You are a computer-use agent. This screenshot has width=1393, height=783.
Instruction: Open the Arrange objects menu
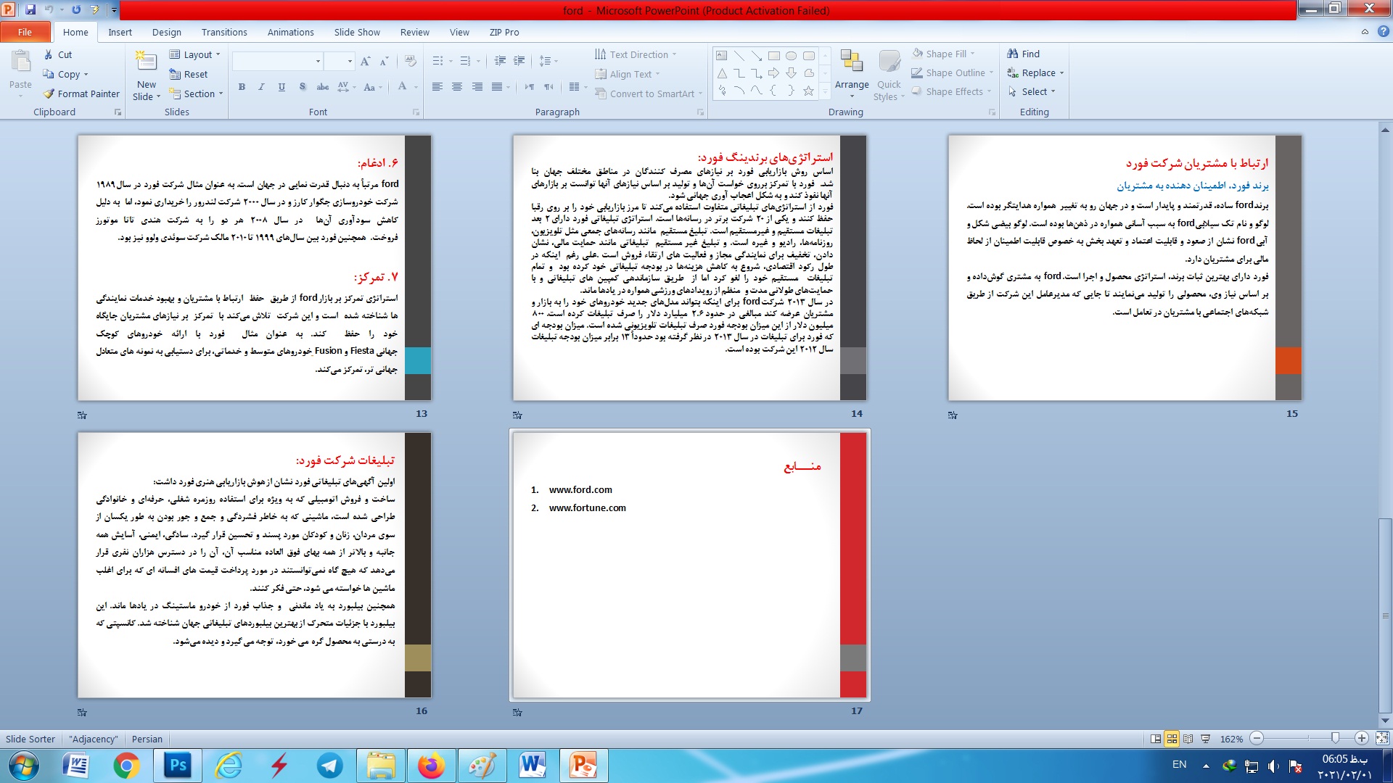coord(852,75)
